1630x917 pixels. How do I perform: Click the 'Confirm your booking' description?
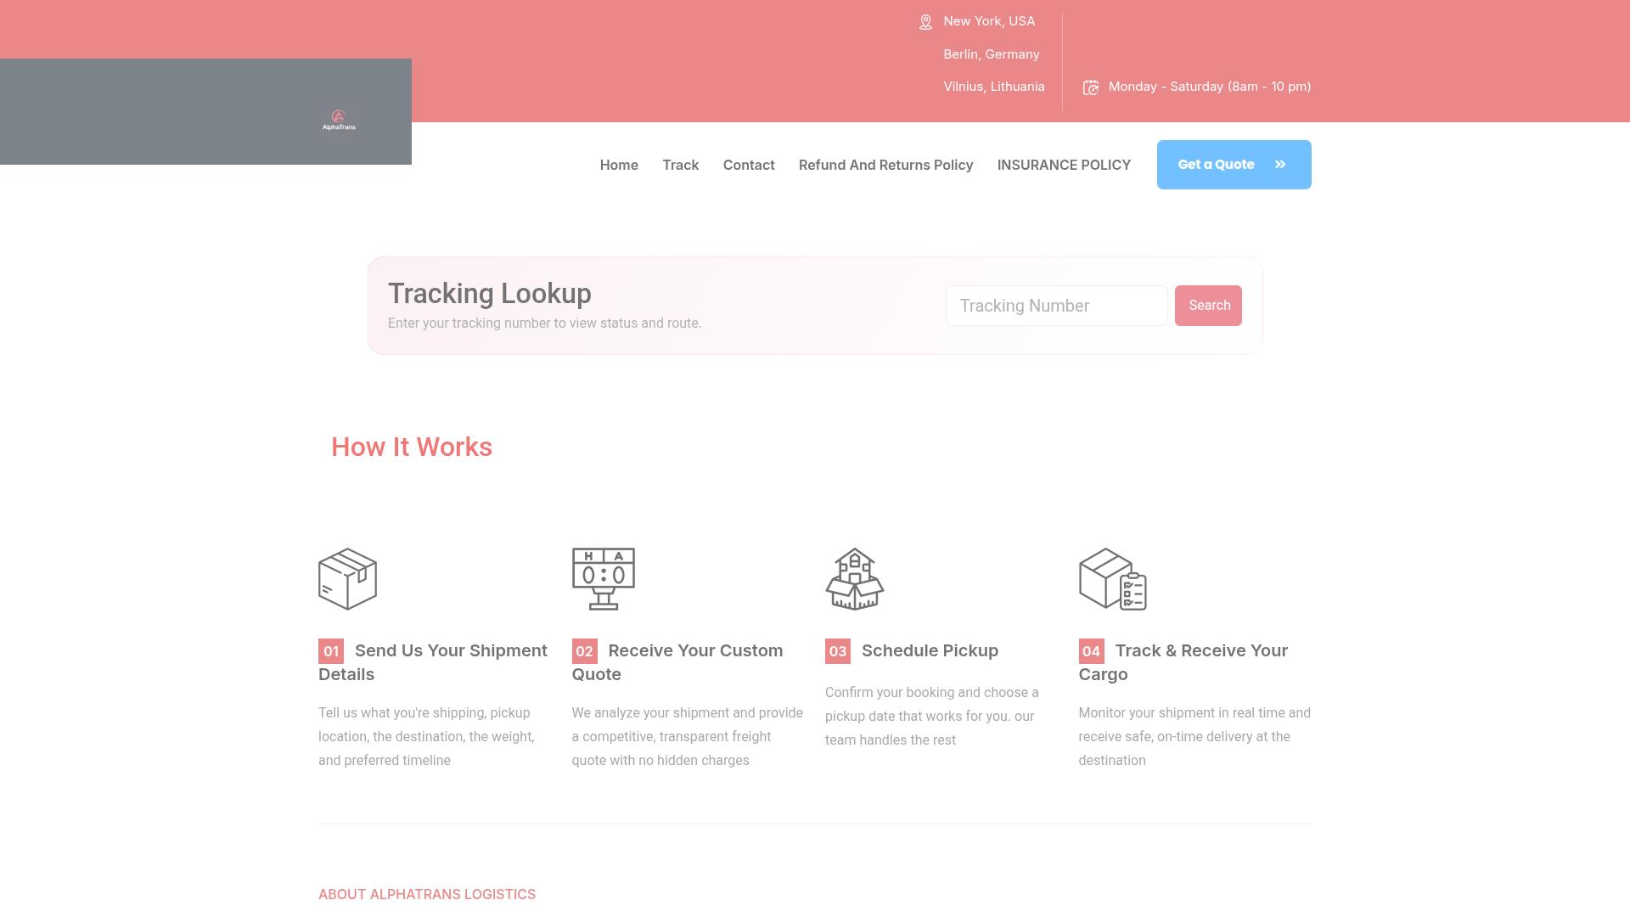point(932,717)
